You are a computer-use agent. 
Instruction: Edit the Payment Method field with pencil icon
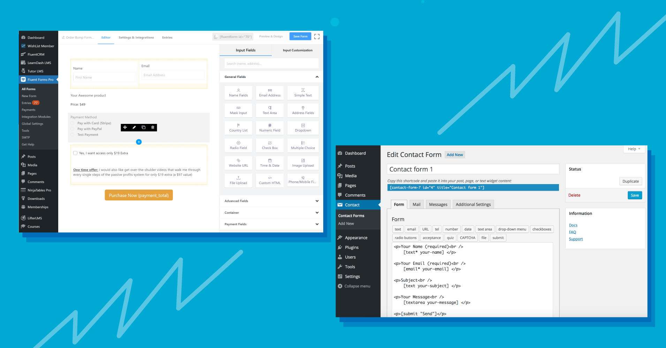[x=134, y=127]
